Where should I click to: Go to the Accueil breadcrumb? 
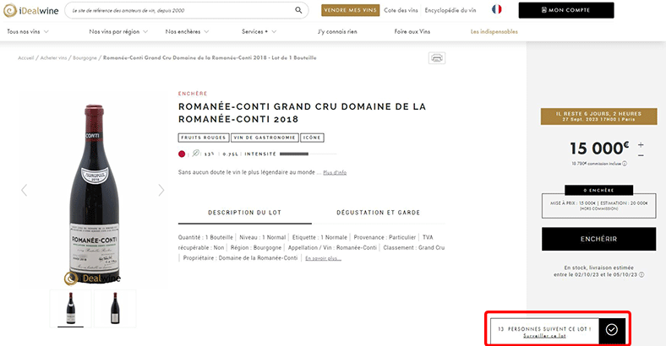point(26,57)
